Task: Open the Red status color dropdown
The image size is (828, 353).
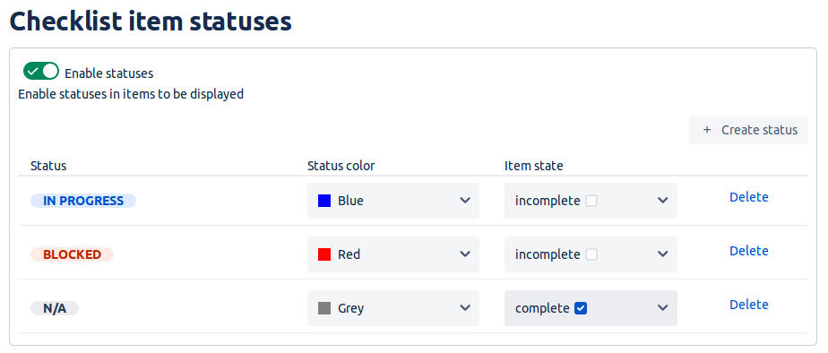Action: [392, 254]
